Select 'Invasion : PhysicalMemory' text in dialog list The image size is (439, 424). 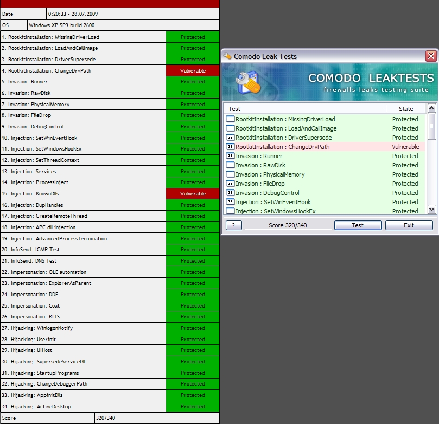(x=270, y=174)
